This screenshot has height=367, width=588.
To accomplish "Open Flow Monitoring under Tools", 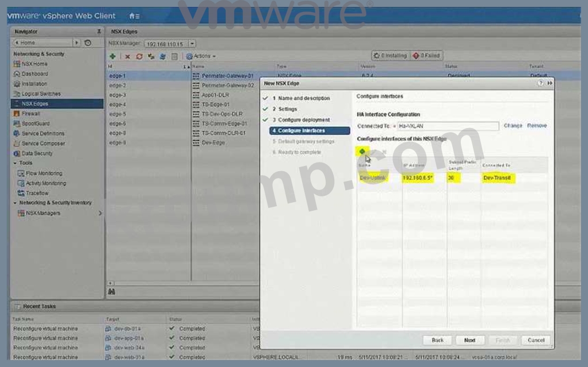I will pos(44,173).
